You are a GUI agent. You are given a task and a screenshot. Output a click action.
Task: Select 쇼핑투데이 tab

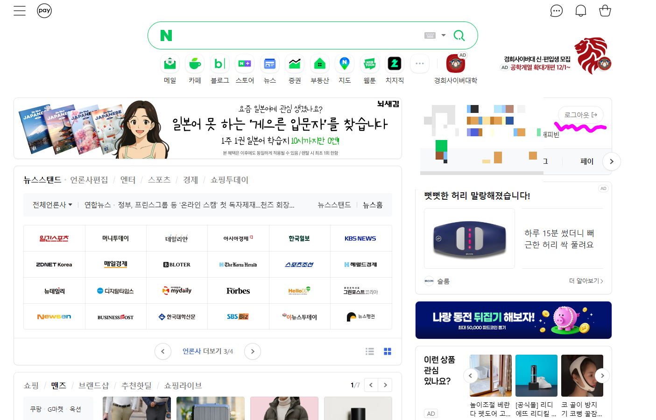tap(229, 180)
